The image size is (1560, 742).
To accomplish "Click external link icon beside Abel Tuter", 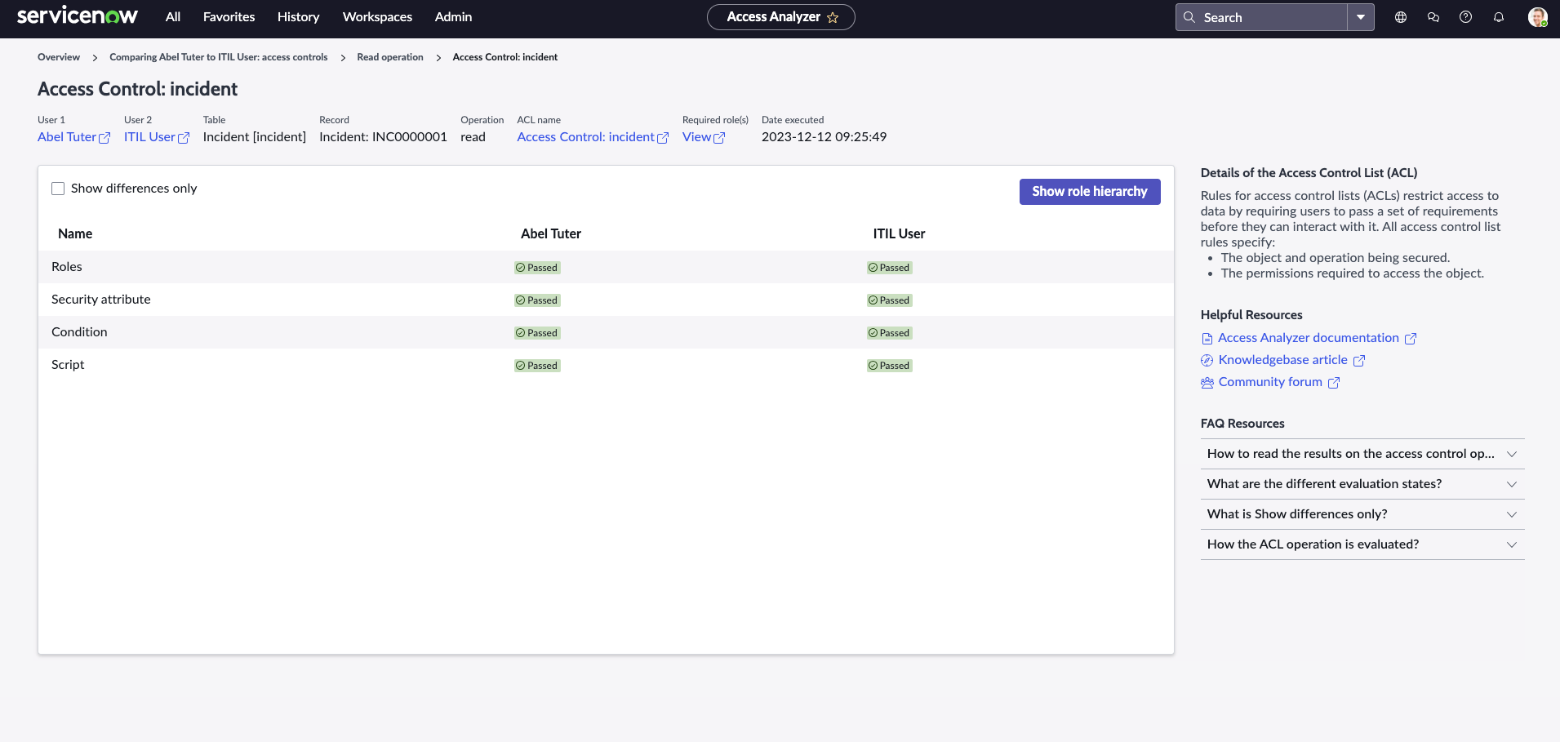I will (104, 138).
